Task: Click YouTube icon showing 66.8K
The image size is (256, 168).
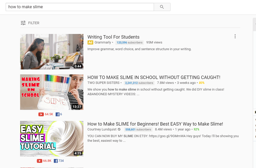Action: click(x=39, y=161)
